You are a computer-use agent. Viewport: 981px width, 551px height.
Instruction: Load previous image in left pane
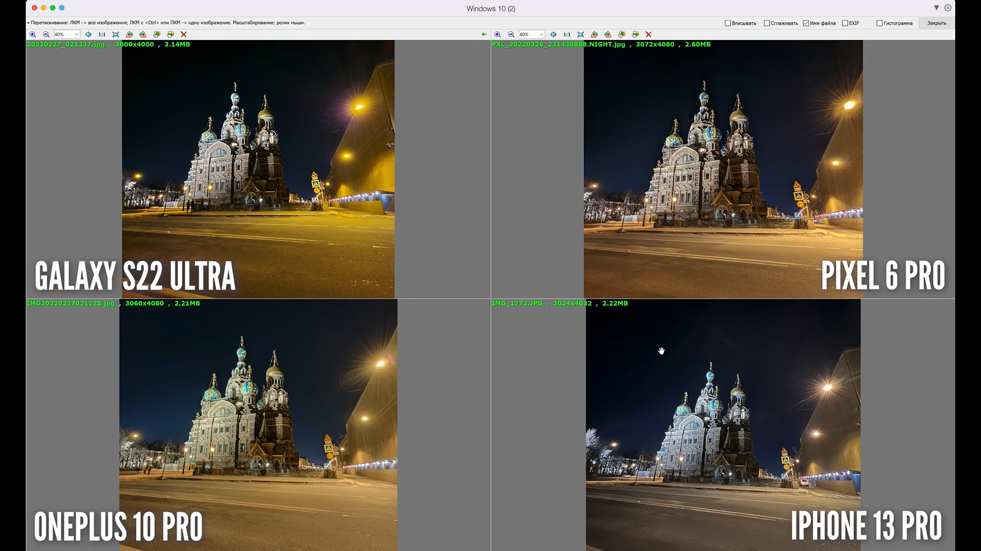(157, 34)
